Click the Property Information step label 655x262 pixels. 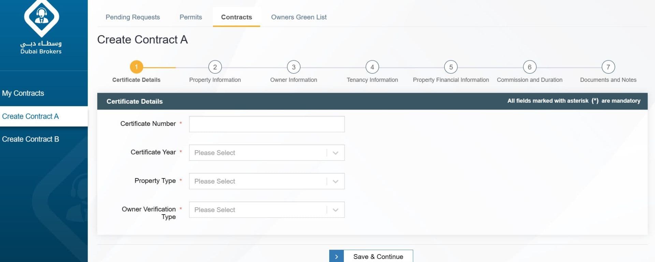(215, 80)
